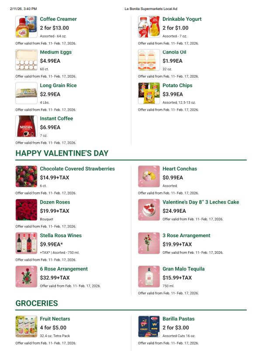Select the 3 Leches Cake thumbnail
This screenshot has width=262, height=351.
click(149, 210)
